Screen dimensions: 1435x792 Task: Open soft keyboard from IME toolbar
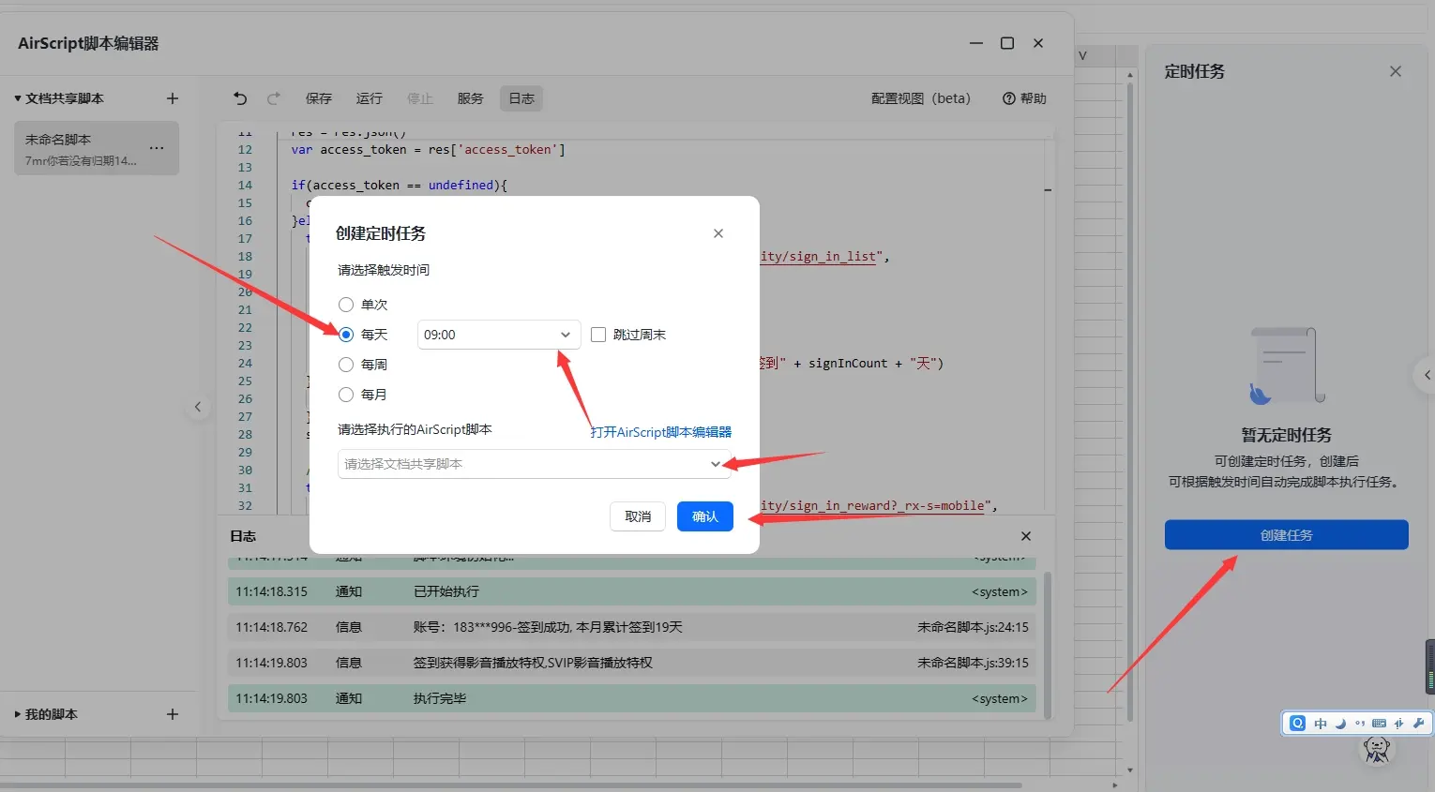1379,724
